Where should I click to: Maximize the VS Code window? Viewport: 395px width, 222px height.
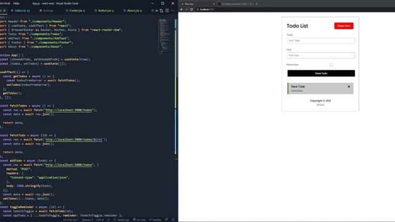coord(162,4)
